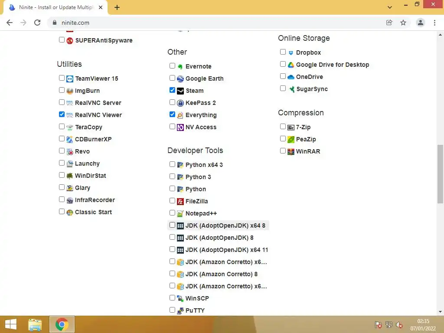Click the Google Earth globe icon
This screenshot has width=444, height=333.
[x=180, y=79]
